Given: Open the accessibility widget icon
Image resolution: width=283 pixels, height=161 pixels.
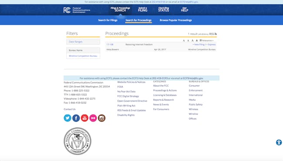Looking at the screenshot, I should click(279, 142).
